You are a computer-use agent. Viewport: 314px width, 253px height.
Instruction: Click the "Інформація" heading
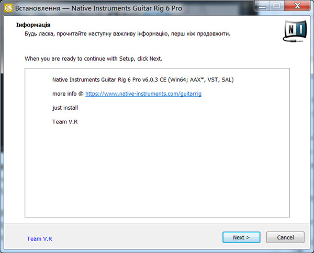(35, 25)
